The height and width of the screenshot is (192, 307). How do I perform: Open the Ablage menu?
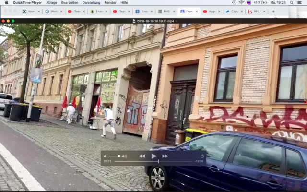pos(52,2)
